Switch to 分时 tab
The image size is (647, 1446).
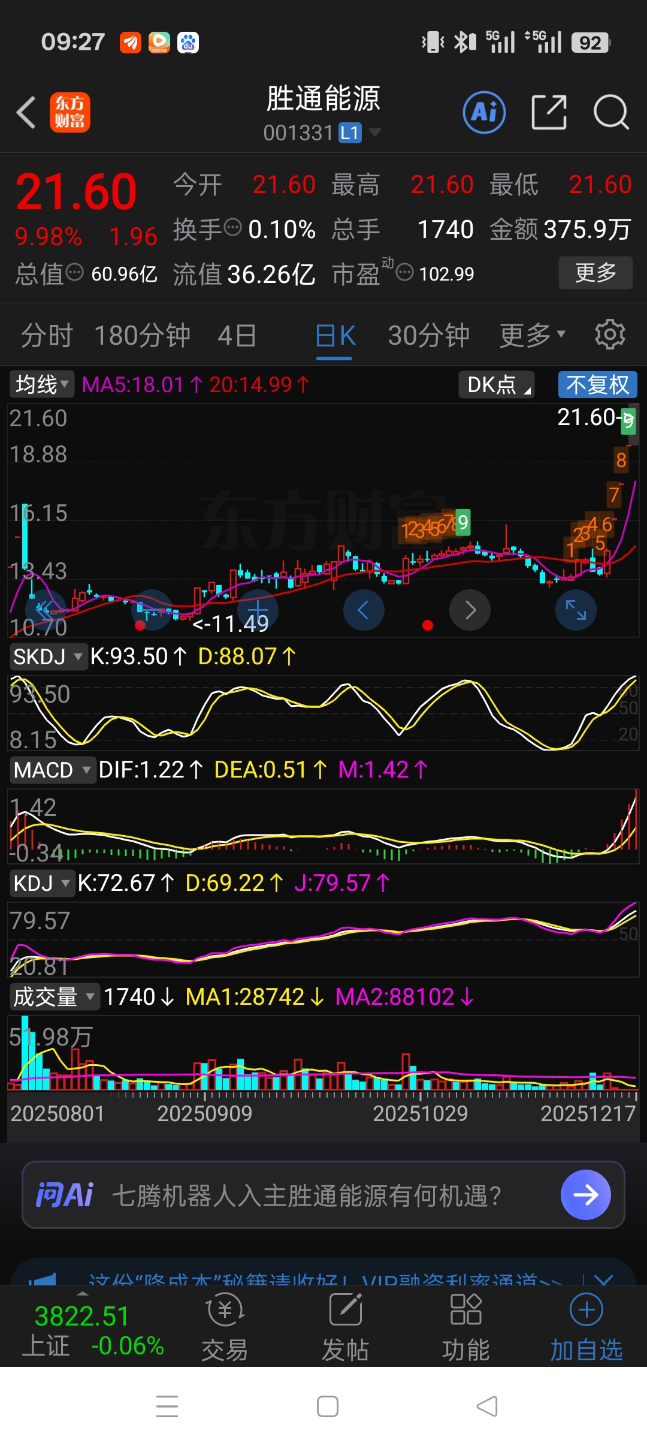click(47, 335)
